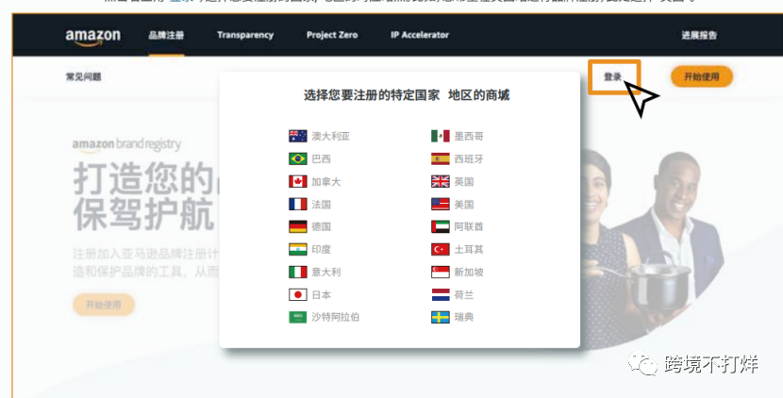Open the 常见问题 link
783x398 pixels.
pyautogui.click(x=83, y=77)
